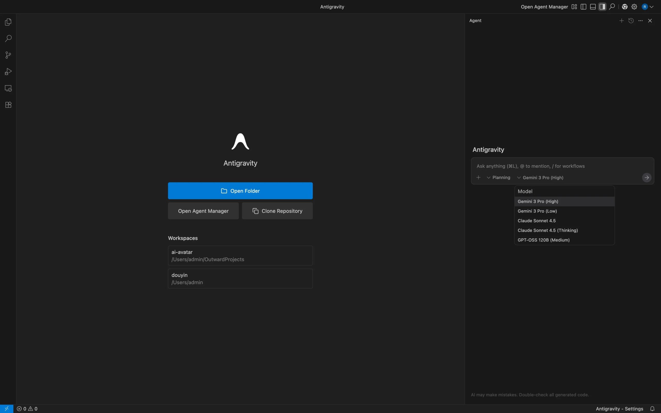Start a new agent conversation with the plus icon
The height and width of the screenshot is (413, 661).
tap(621, 21)
